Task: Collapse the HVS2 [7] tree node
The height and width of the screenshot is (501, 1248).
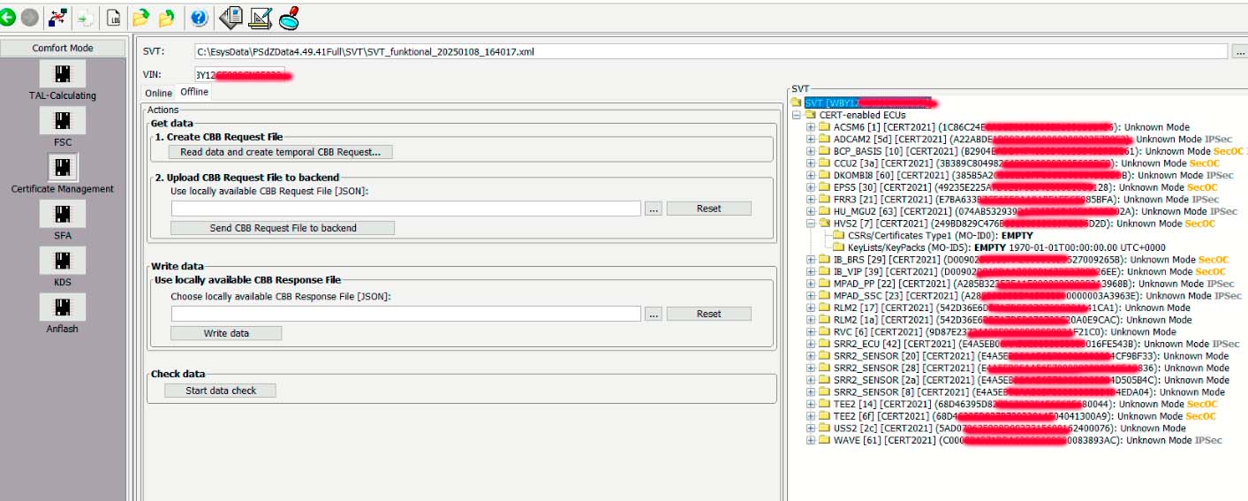Action: pyautogui.click(x=811, y=224)
